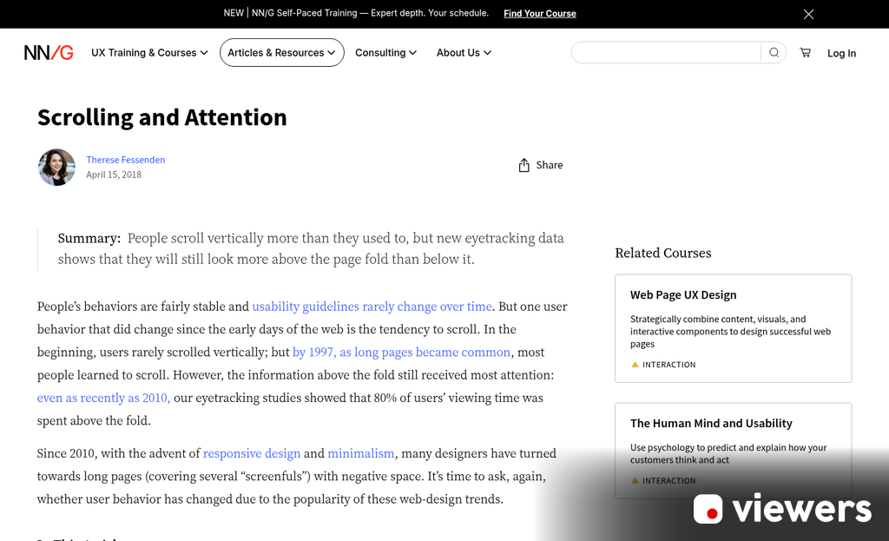Expand the UX Training & Courses dropdown

click(148, 52)
